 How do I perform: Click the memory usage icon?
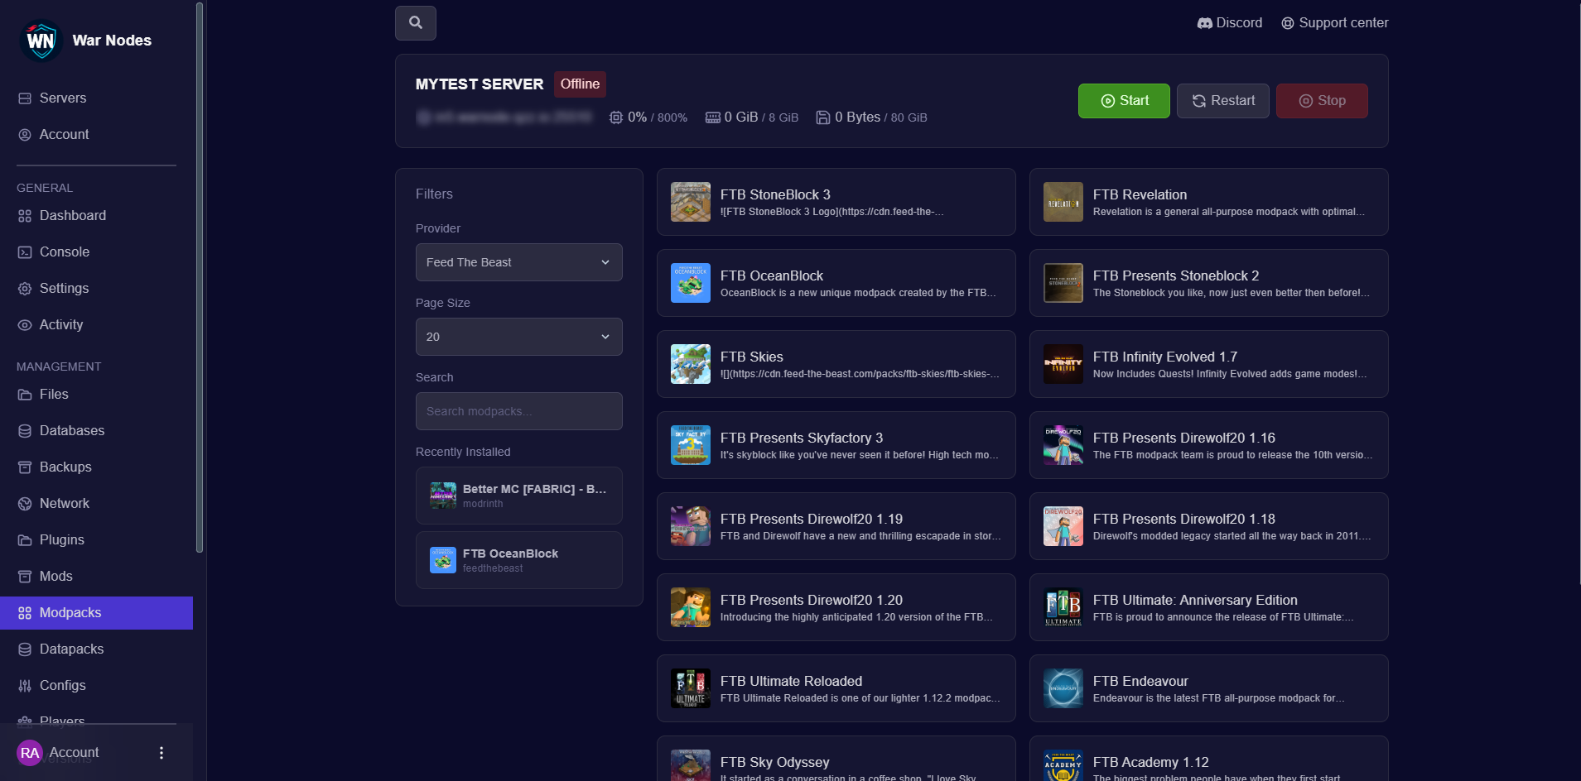click(713, 117)
